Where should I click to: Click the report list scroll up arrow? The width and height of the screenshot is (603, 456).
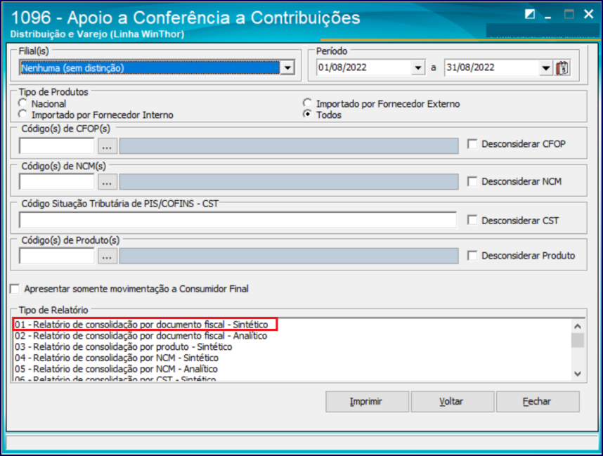click(577, 327)
